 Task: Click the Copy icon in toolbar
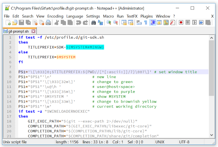(x=63, y=23)
